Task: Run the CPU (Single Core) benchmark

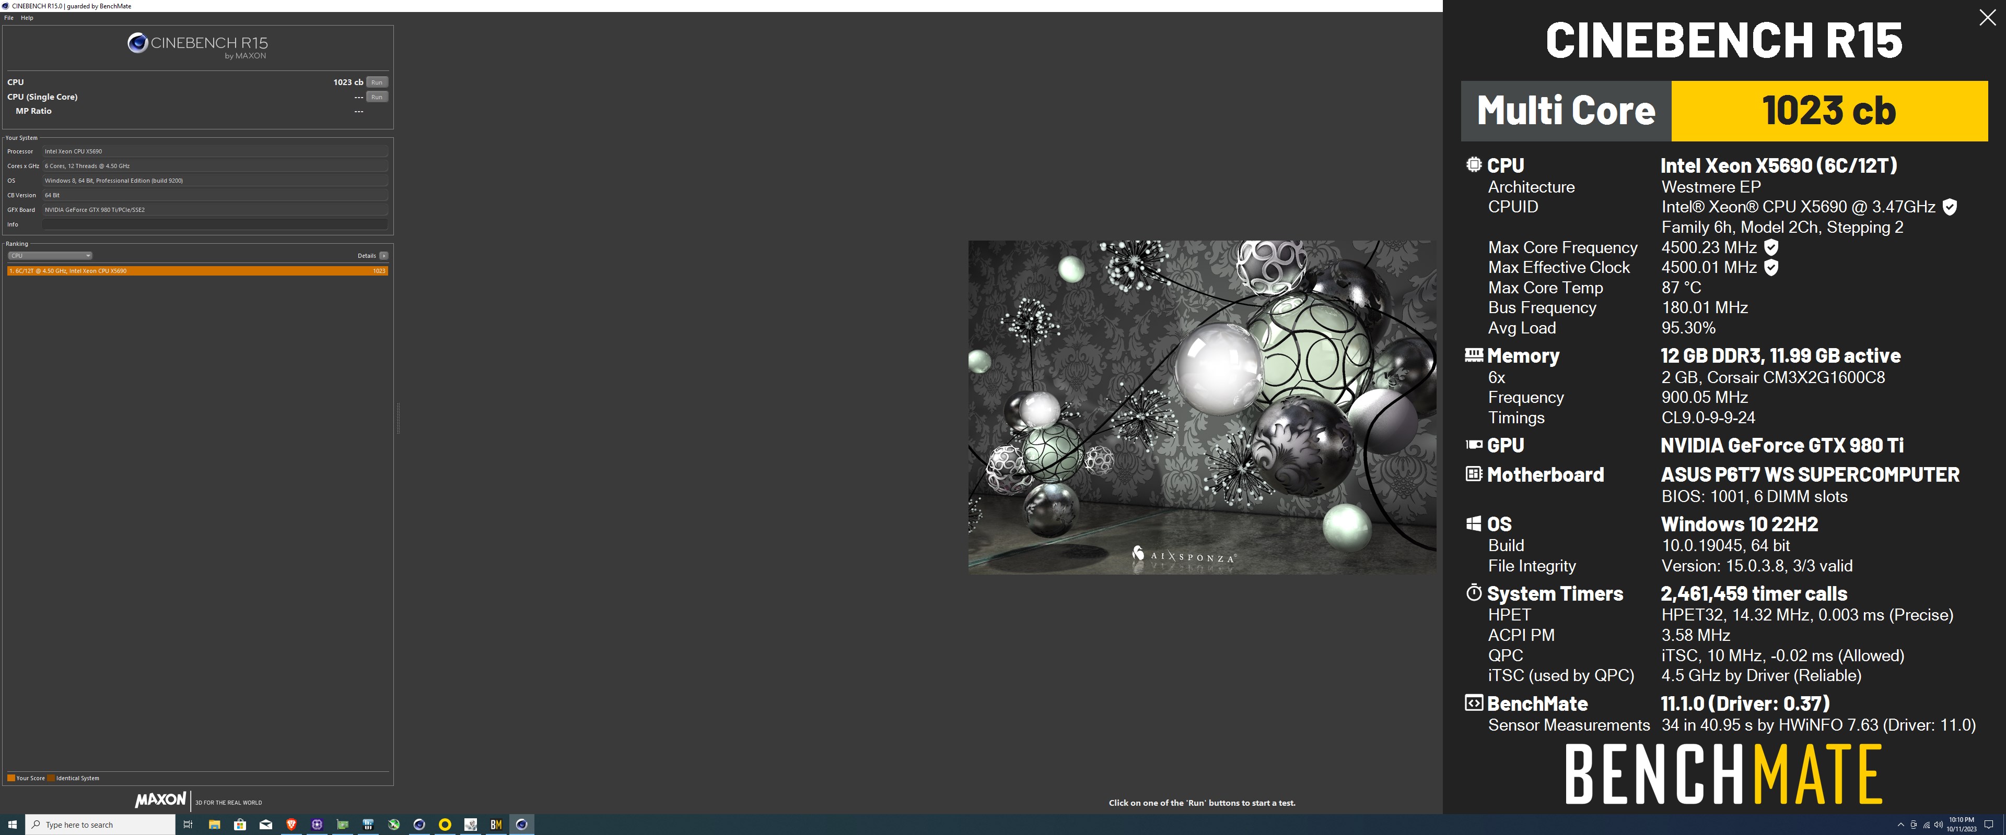Action: click(x=377, y=97)
